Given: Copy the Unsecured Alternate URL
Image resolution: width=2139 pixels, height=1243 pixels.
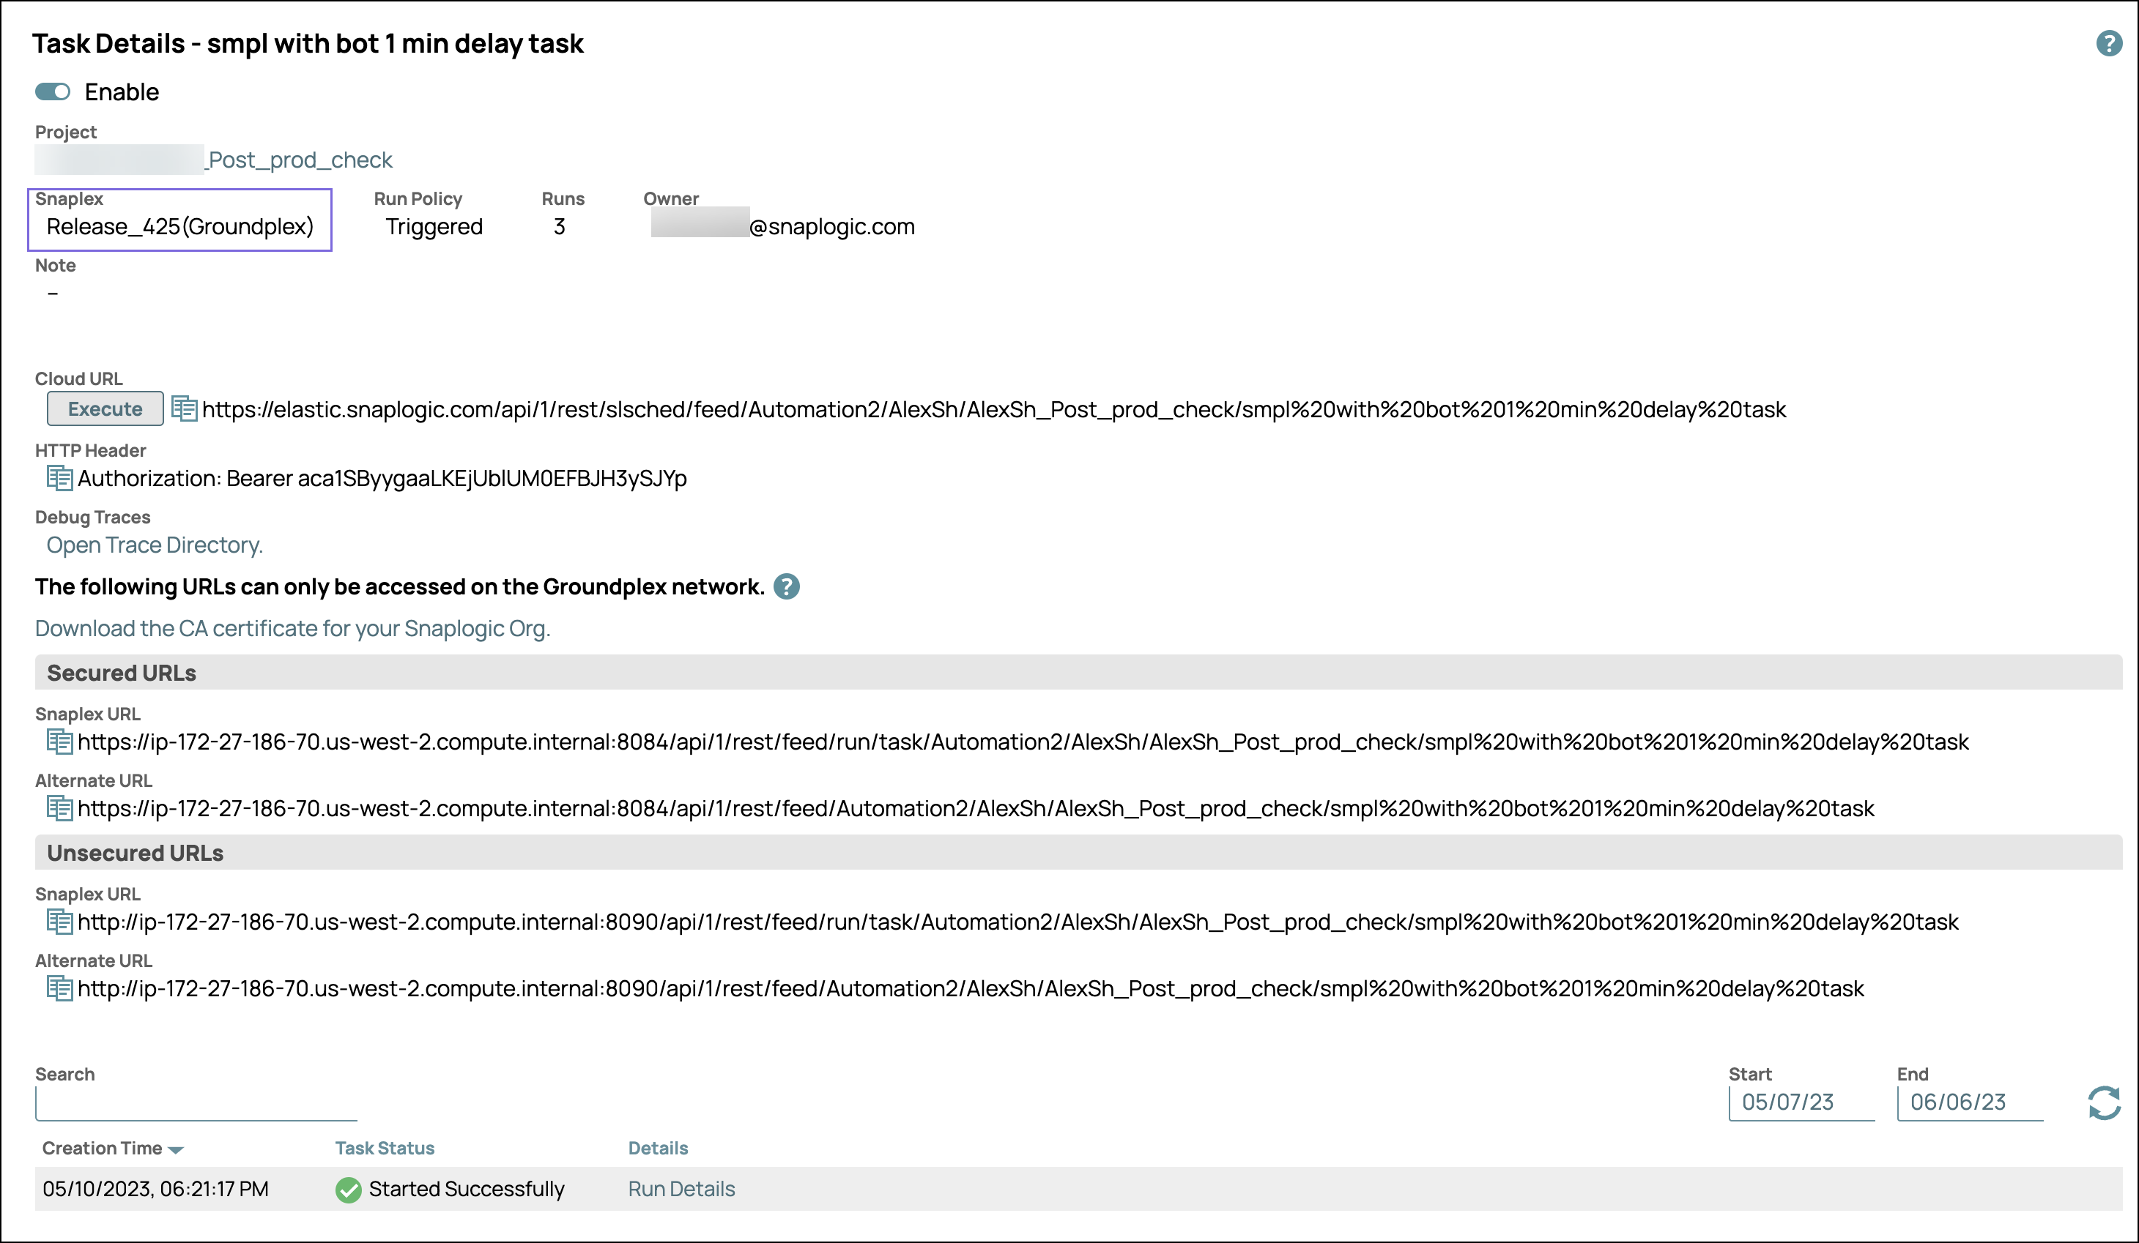Looking at the screenshot, I should [59, 988].
